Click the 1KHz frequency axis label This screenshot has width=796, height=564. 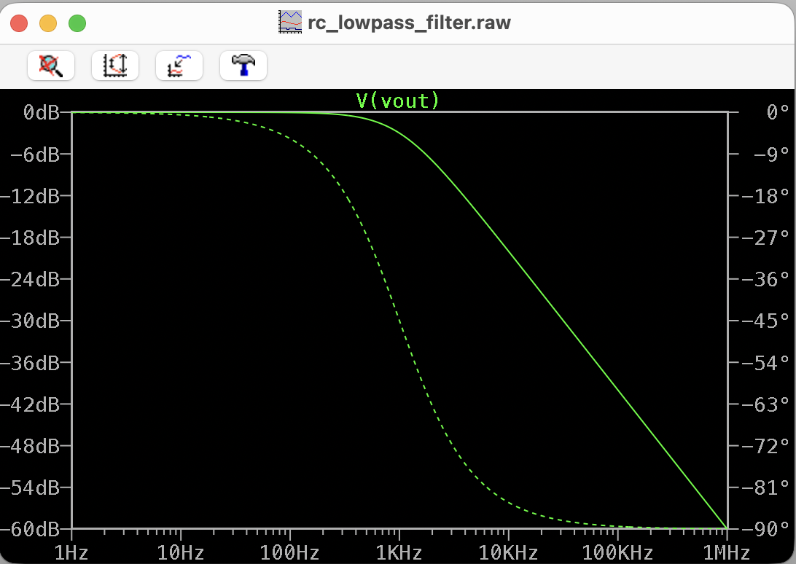(399, 552)
